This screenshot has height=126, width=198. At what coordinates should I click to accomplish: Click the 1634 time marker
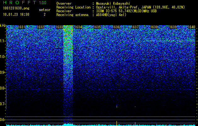click(x=78, y=27)
